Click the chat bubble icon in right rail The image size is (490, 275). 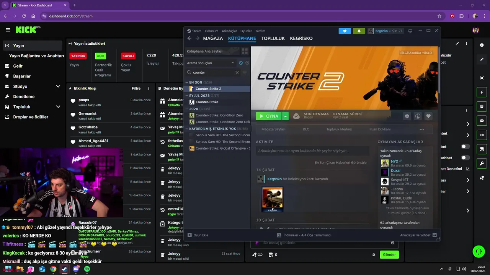pyautogui.click(x=482, y=120)
